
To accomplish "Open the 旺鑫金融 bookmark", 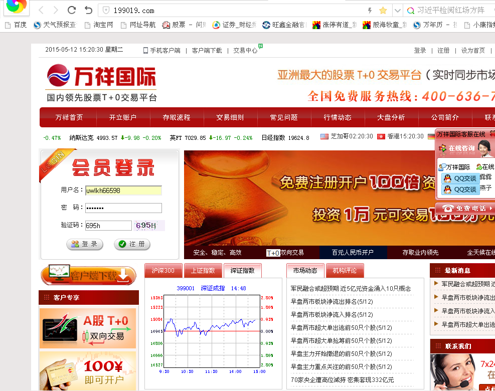I will [284, 25].
